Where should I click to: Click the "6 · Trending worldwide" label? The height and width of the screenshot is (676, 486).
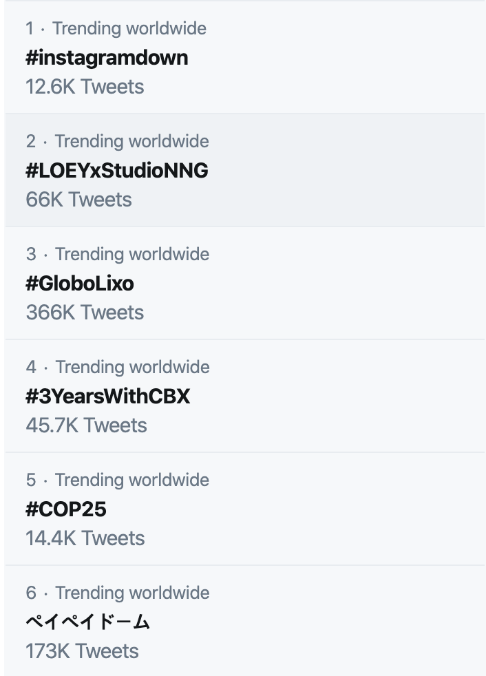[118, 593]
